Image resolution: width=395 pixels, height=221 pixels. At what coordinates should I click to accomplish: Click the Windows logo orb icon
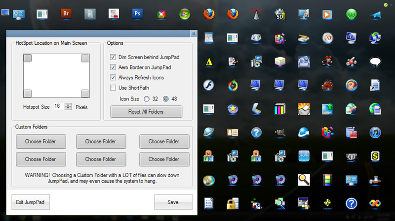(185, 14)
